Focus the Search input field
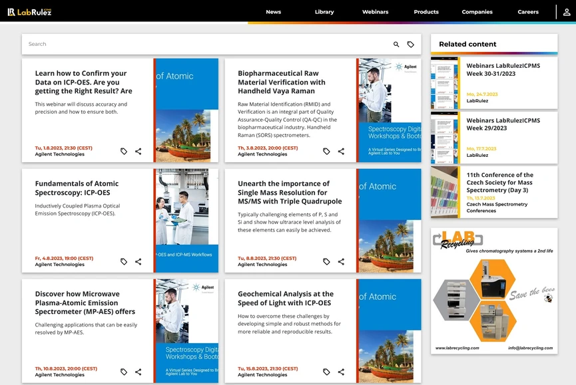This screenshot has width=576, height=385. 206,44
